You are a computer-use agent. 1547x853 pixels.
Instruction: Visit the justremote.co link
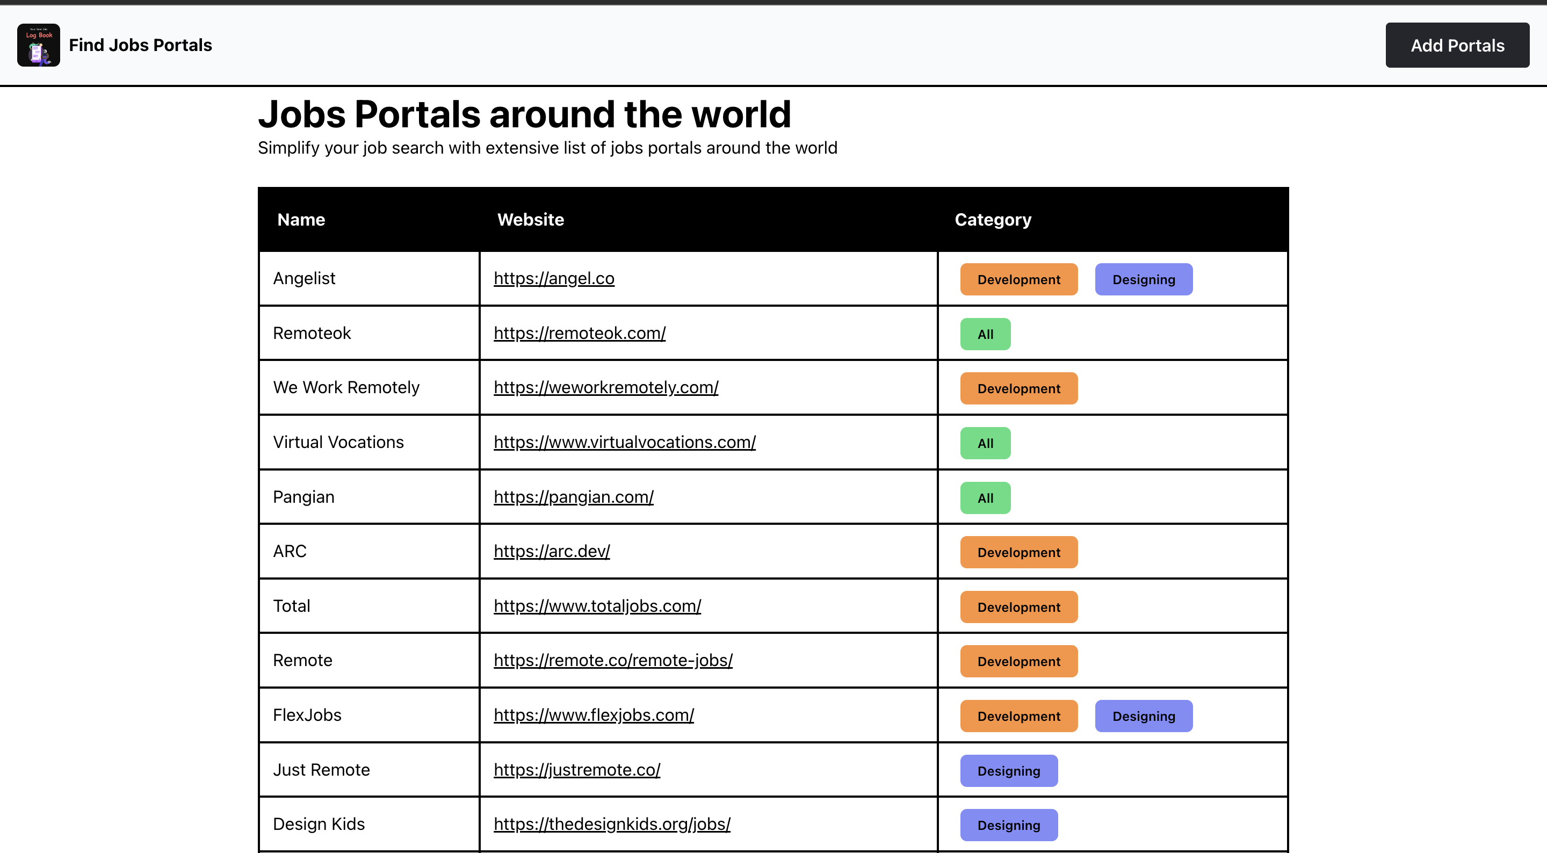(576, 770)
